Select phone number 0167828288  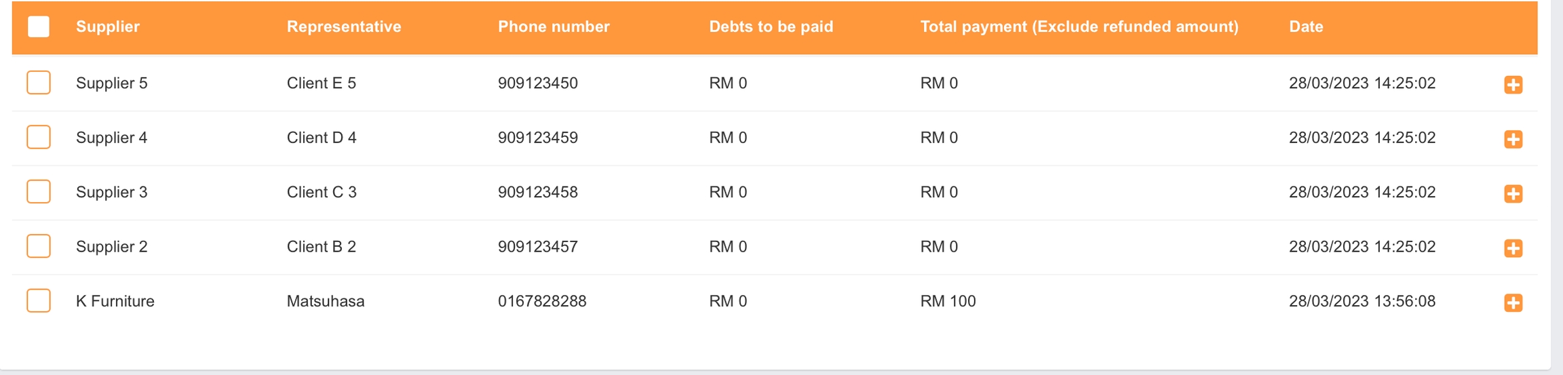(x=541, y=301)
